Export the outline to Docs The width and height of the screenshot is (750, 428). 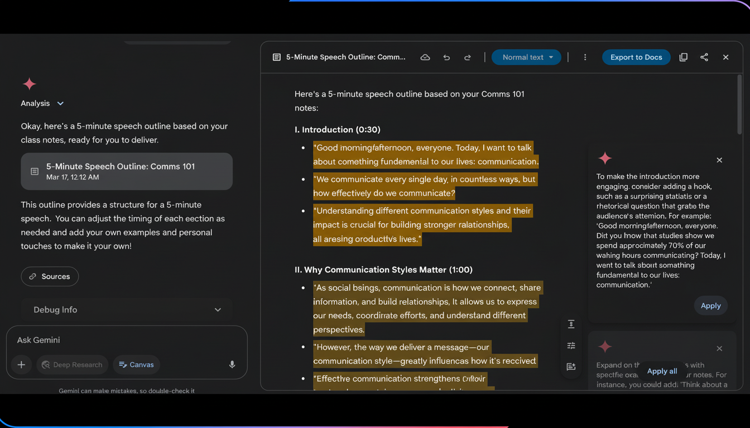636,57
